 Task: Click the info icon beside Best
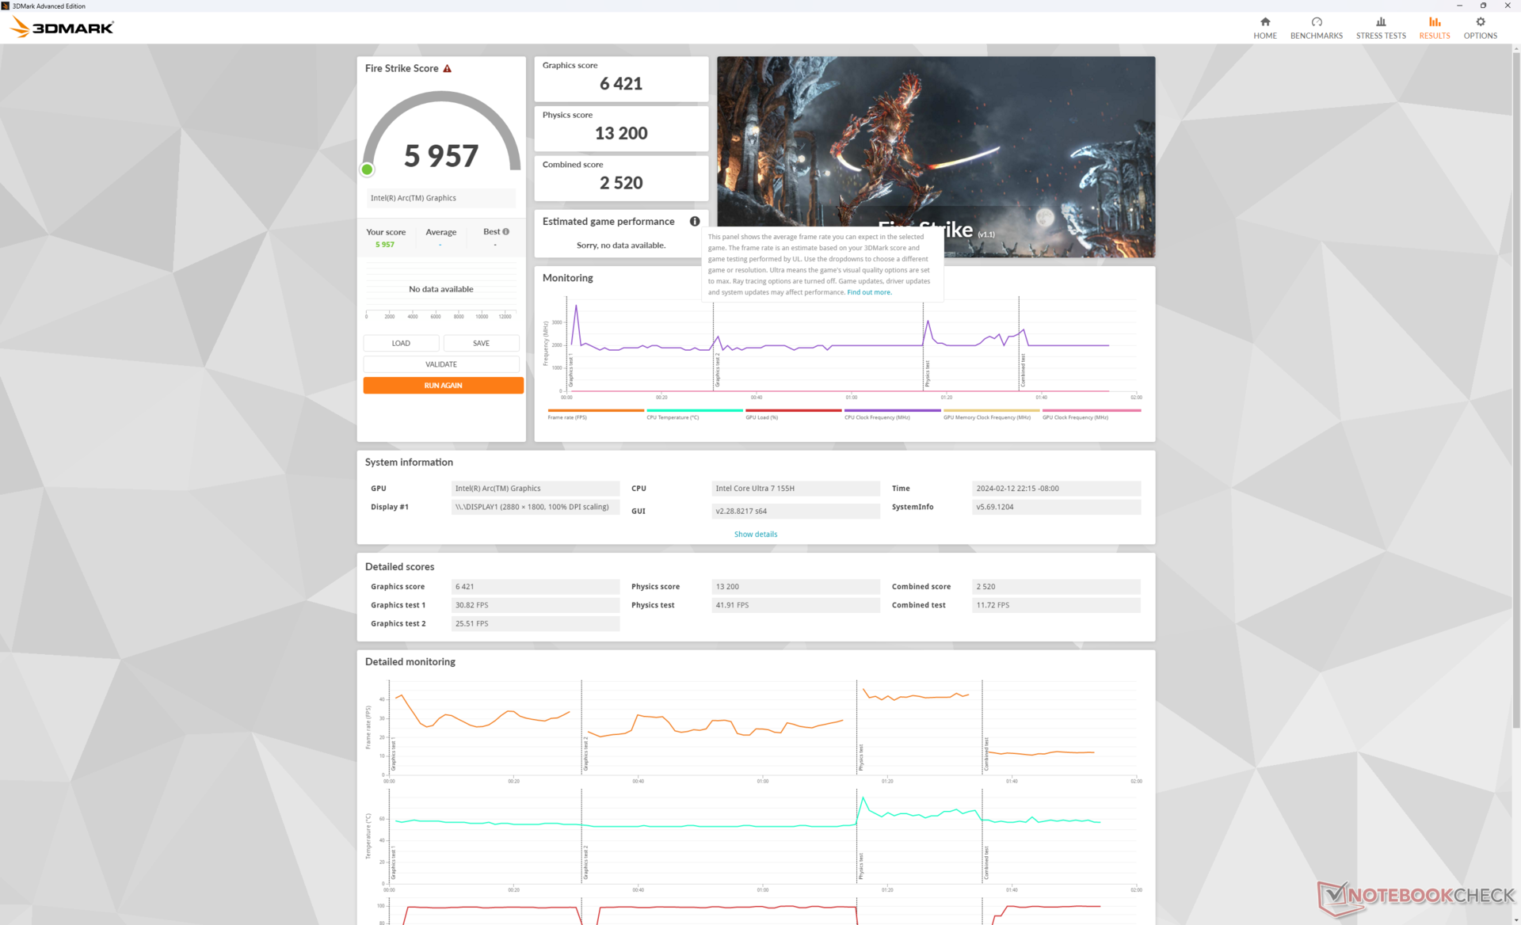[506, 231]
